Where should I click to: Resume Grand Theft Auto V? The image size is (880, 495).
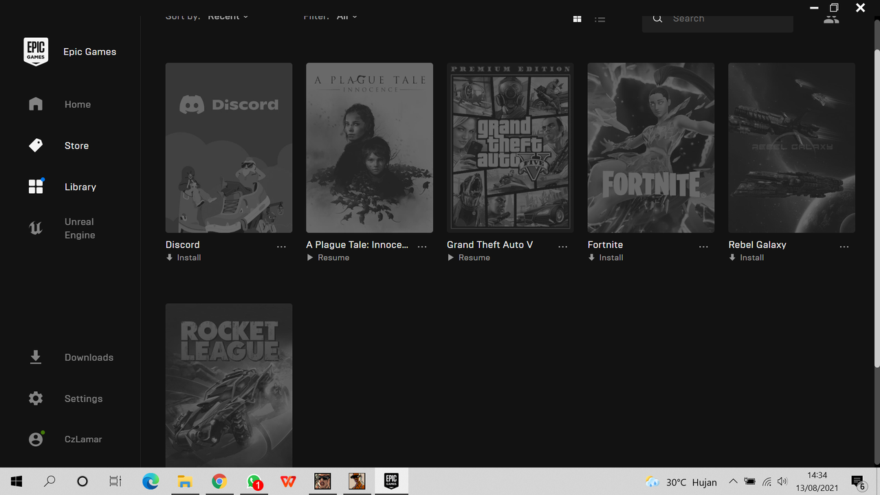click(x=469, y=258)
